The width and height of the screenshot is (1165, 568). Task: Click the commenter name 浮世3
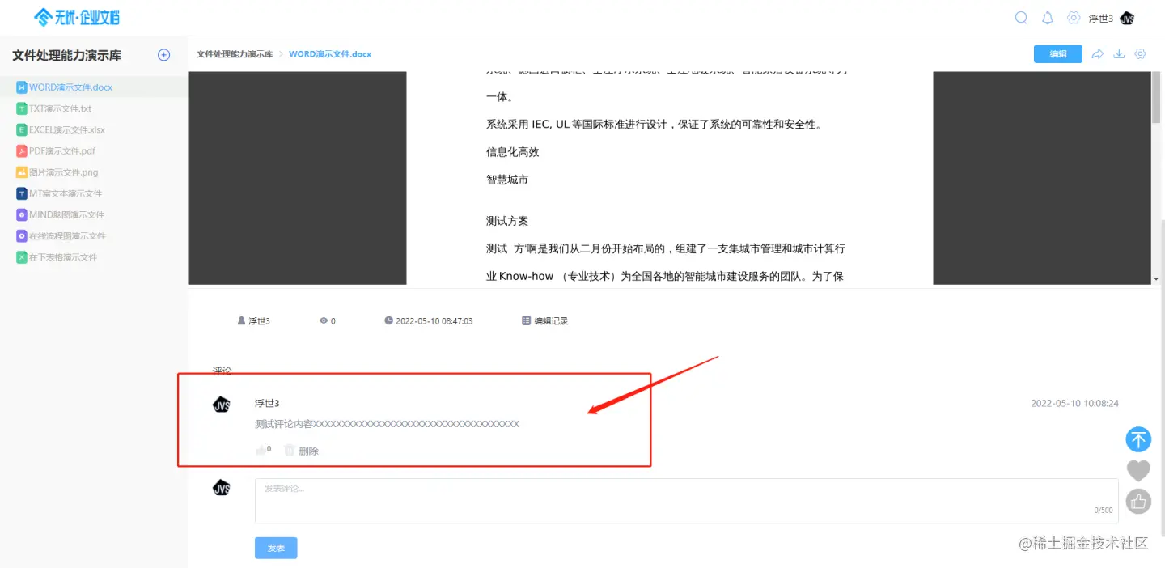(267, 403)
